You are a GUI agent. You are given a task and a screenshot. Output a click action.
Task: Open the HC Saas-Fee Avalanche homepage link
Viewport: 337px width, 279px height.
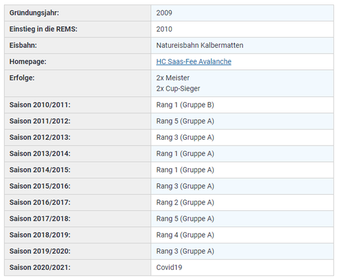(x=194, y=61)
